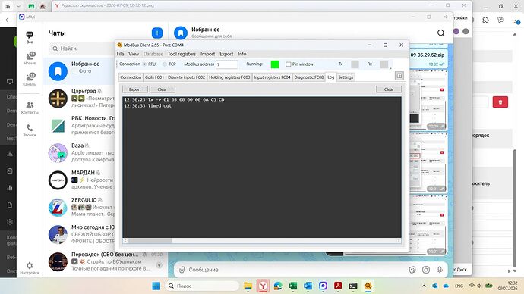Open Outlook from the taskbar
The width and height of the screenshot is (524, 294).
click(x=308, y=286)
